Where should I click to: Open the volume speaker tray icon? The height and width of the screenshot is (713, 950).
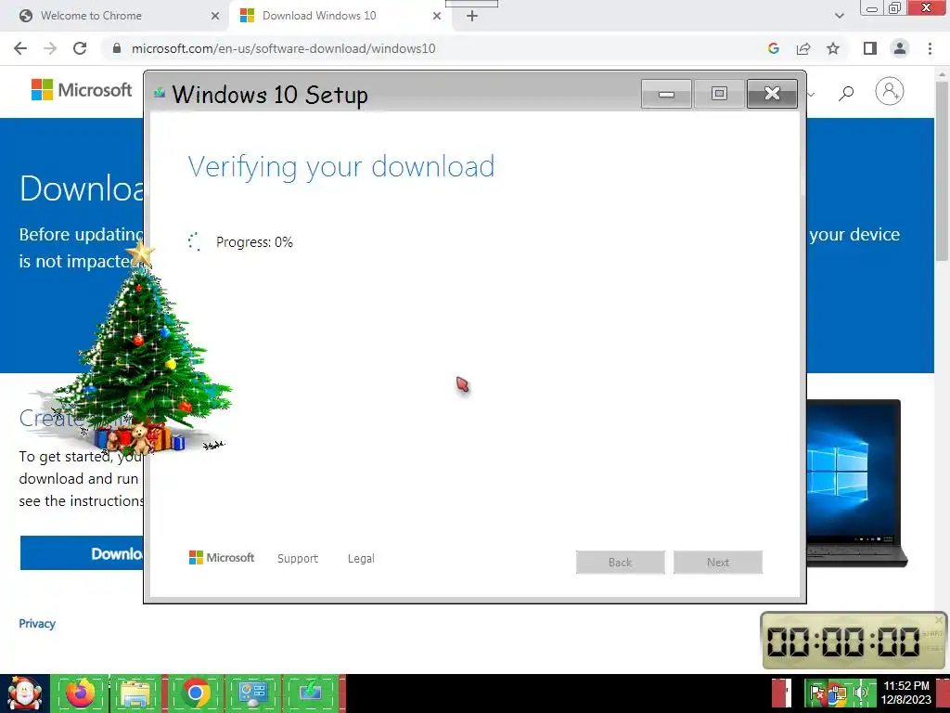[860, 693]
